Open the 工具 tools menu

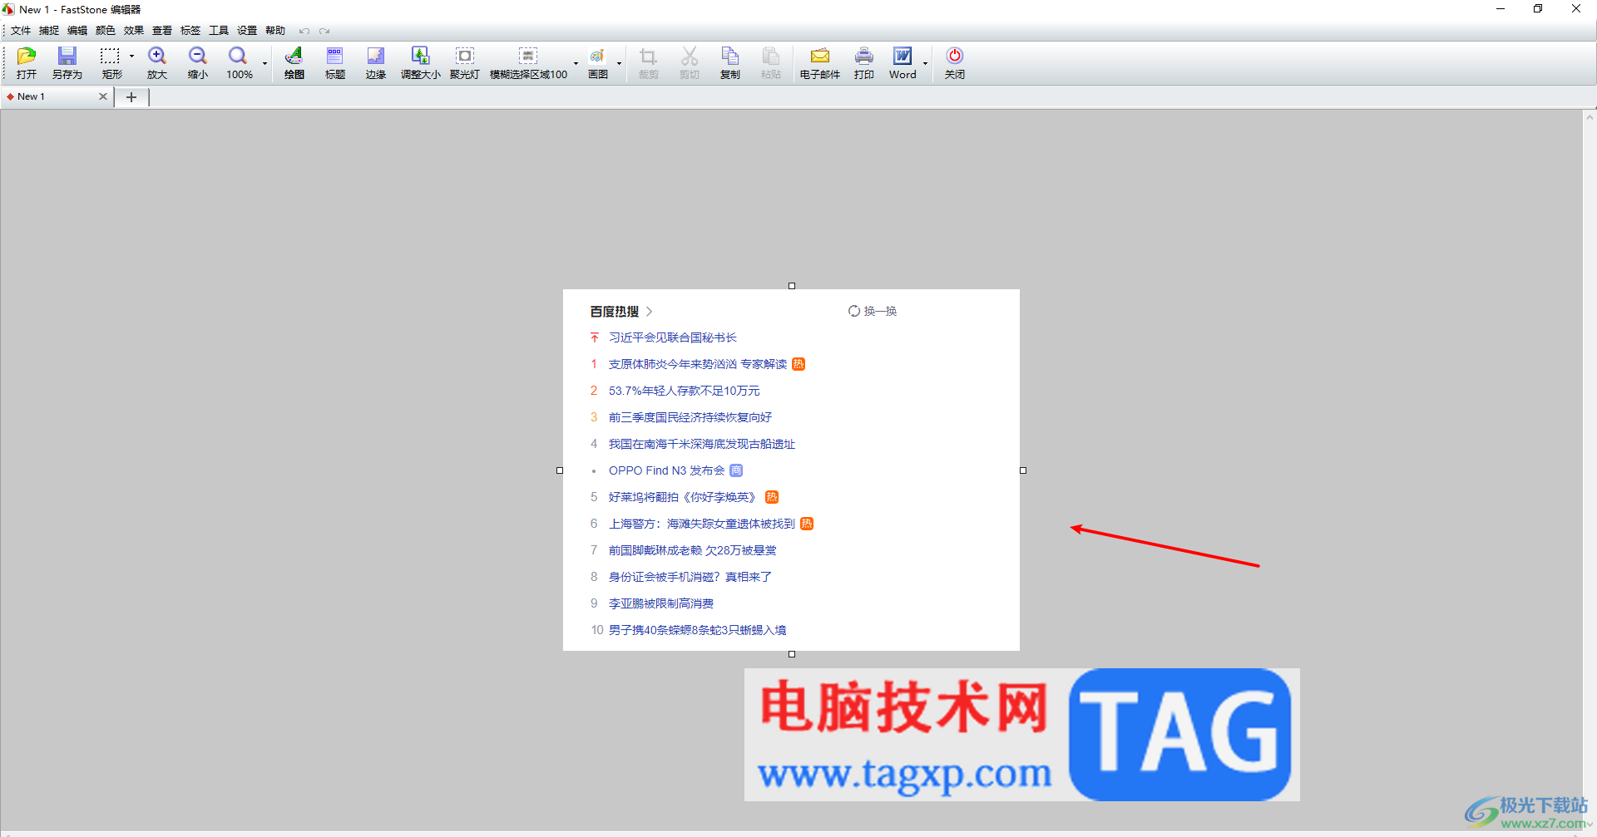[x=219, y=31]
